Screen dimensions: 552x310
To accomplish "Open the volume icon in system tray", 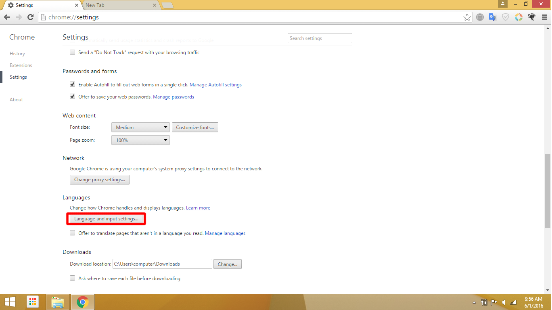I will 503,302.
